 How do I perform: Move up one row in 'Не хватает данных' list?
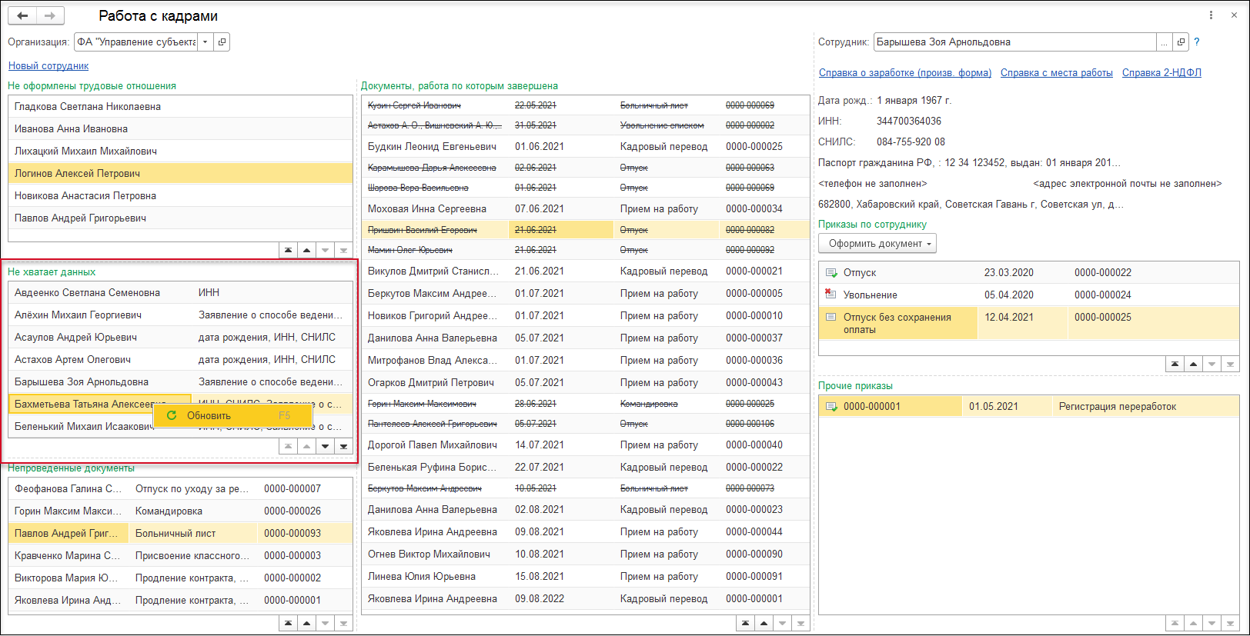tap(307, 446)
